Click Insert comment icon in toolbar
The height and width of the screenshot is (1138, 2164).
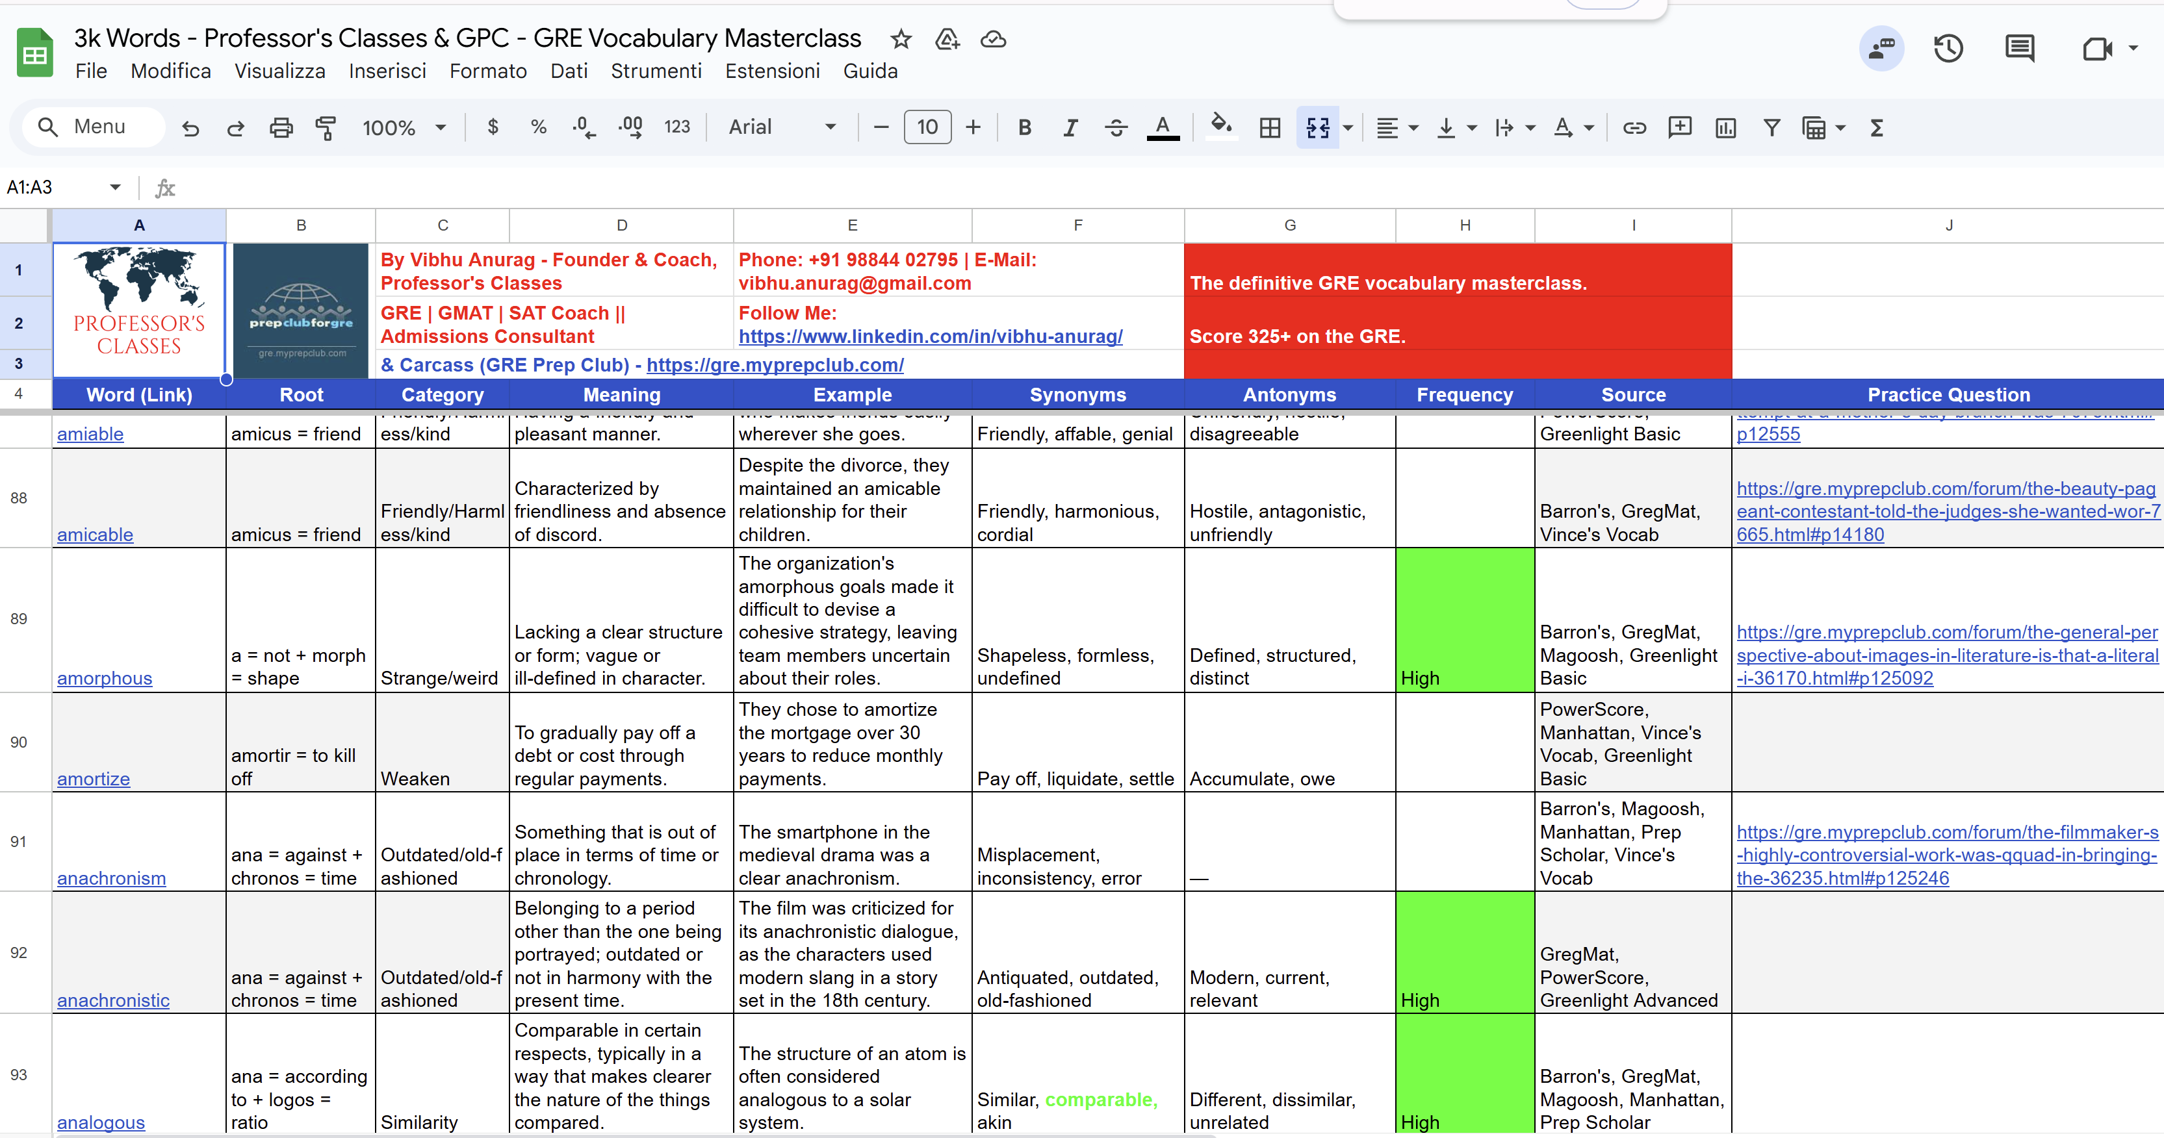coord(1679,128)
